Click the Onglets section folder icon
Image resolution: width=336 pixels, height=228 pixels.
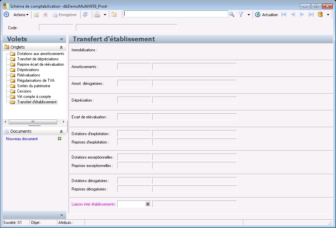click(7, 47)
